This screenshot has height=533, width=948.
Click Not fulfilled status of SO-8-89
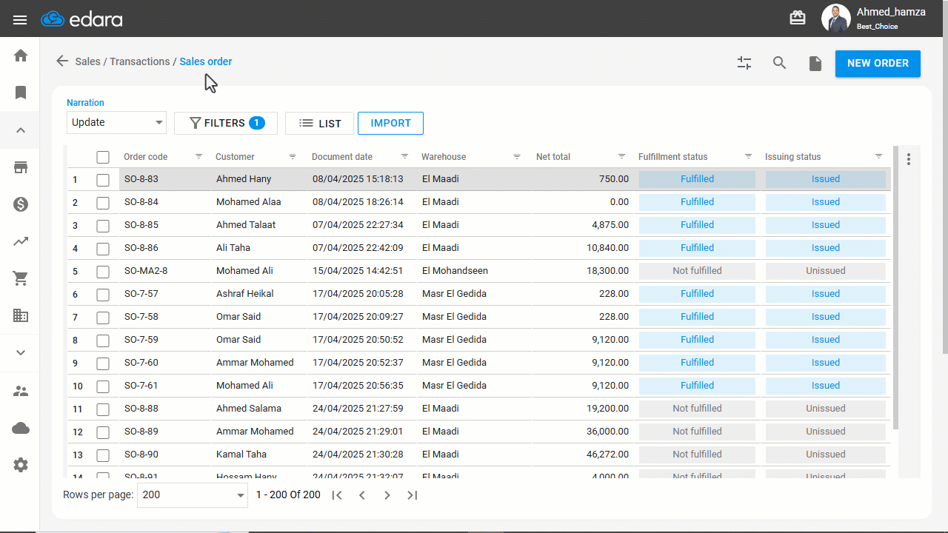pyautogui.click(x=697, y=432)
